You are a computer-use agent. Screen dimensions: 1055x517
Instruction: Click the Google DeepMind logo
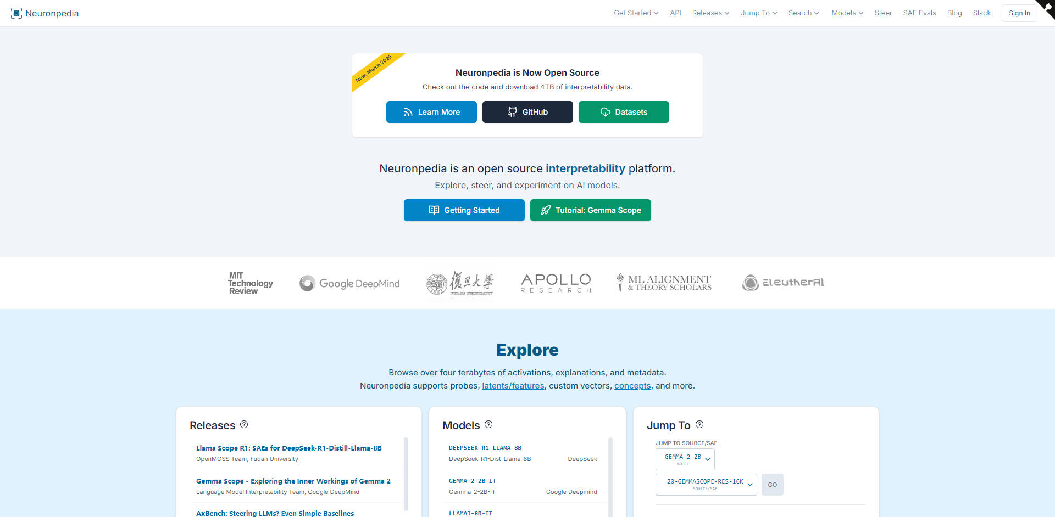[x=349, y=283]
